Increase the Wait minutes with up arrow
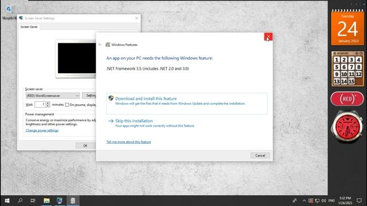Screen dimensions: 367x206 [48, 103]
